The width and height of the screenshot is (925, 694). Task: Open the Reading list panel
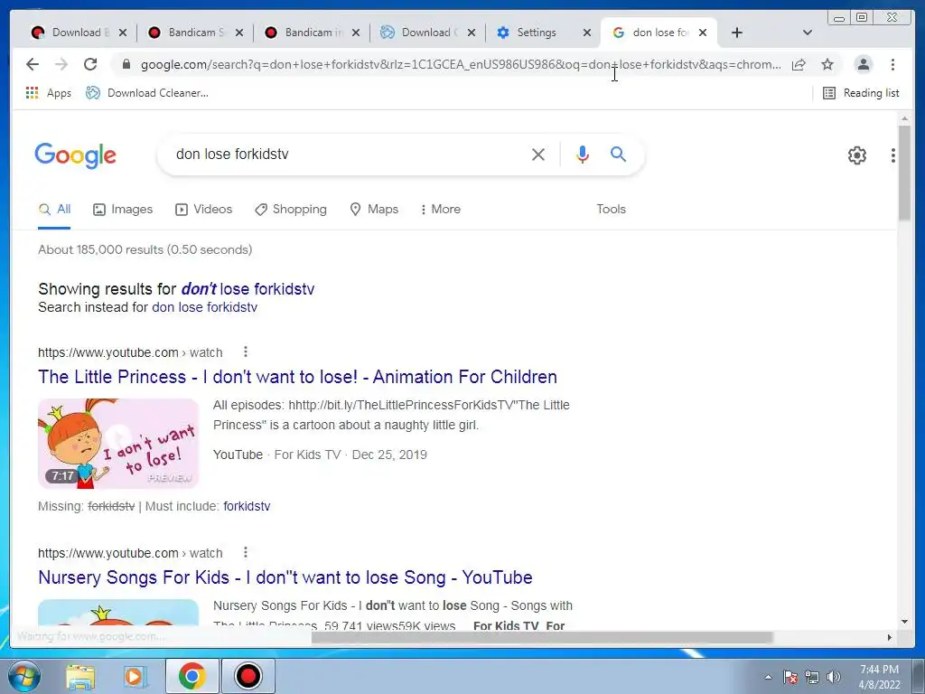861,93
